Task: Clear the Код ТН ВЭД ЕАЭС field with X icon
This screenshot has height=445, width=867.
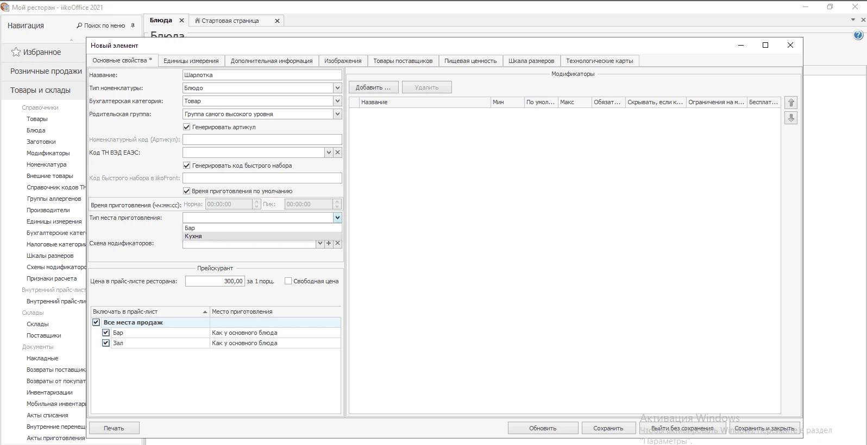Action: 337,152
